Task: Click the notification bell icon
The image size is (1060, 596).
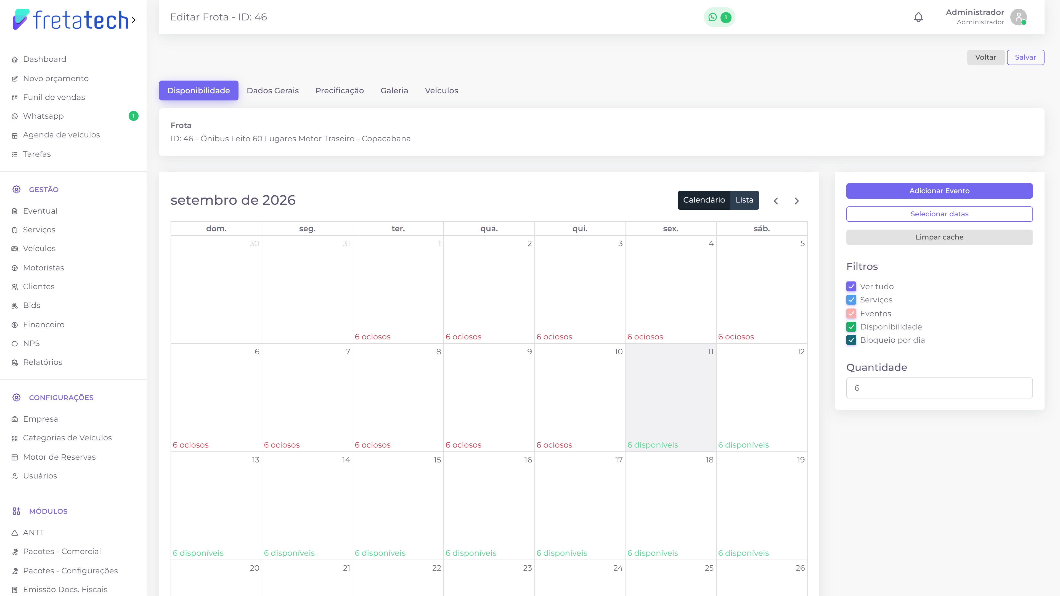Action: point(918,17)
